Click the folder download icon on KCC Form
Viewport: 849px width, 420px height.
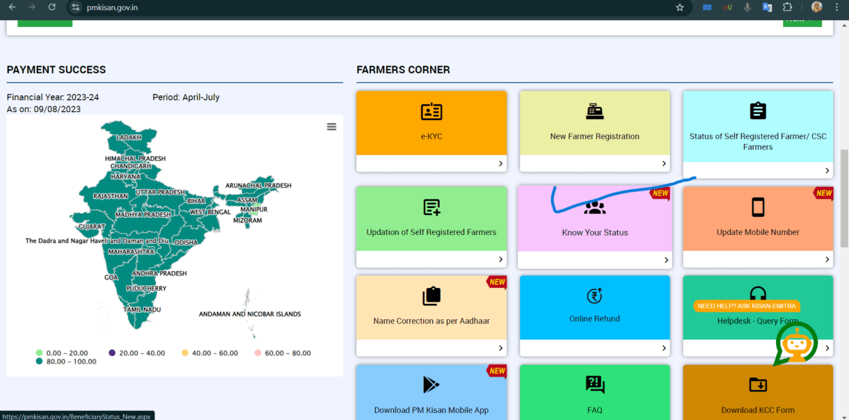point(758,385)
